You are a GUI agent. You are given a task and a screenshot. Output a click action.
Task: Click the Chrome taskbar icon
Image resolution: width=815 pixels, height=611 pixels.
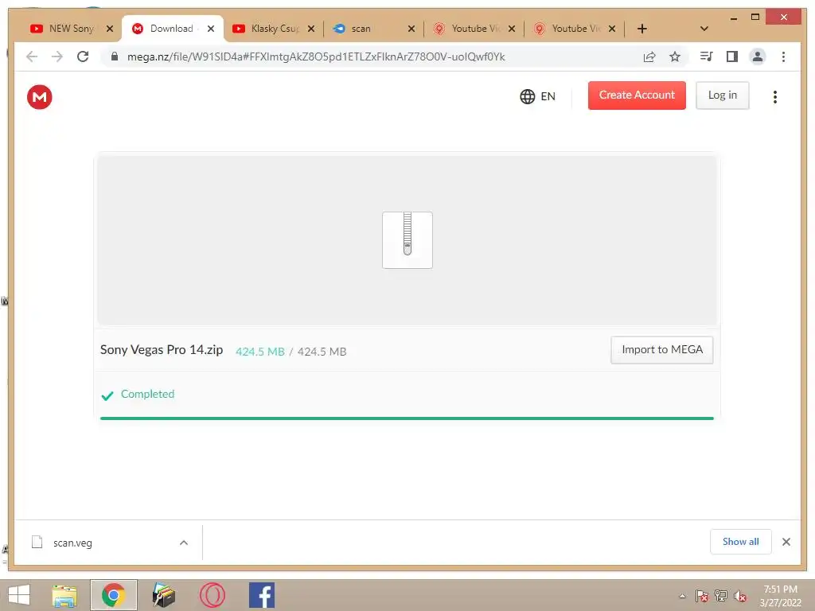coord(113,595)
